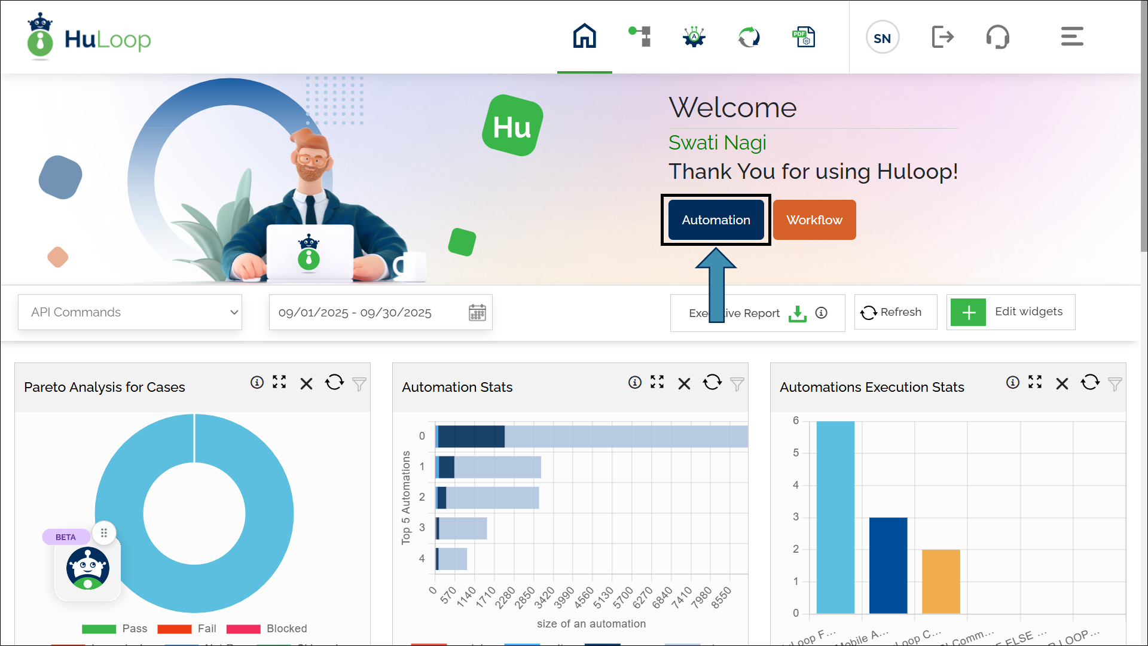The height and width of the screenshot is (646, 1148).
Task: Open the PDF report icon in navigation
Action: click(x=804, y=36)
